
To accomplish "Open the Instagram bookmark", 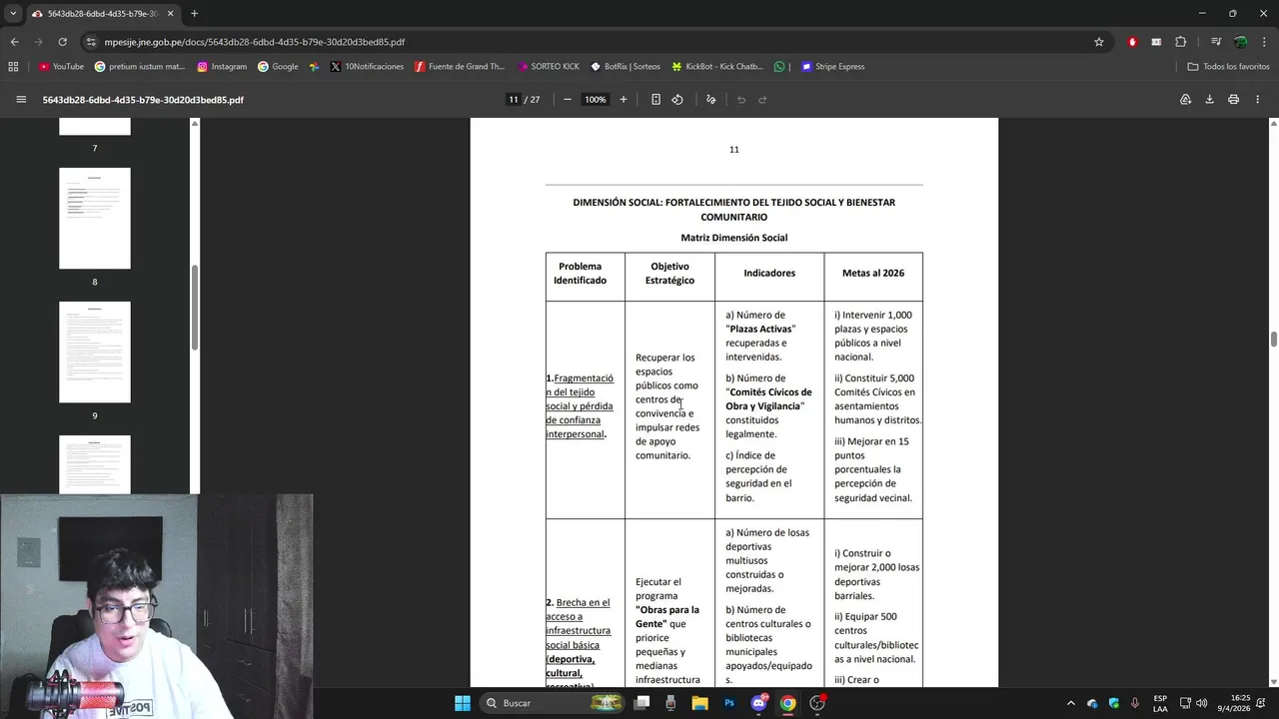I will point(222,67).
